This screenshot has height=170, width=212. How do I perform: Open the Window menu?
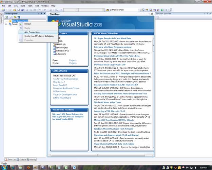(45, 6)
